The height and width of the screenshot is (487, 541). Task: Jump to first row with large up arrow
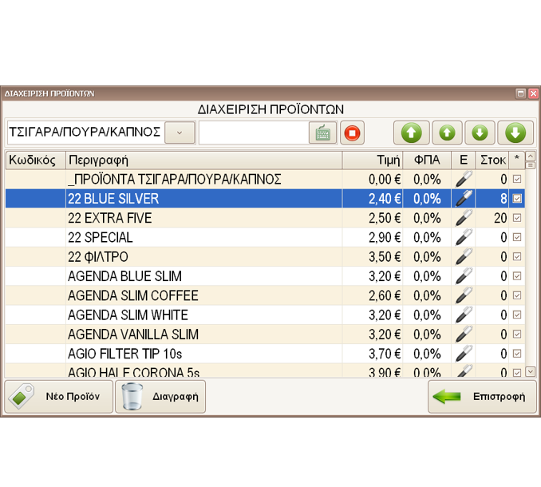(x=411, y=133)
